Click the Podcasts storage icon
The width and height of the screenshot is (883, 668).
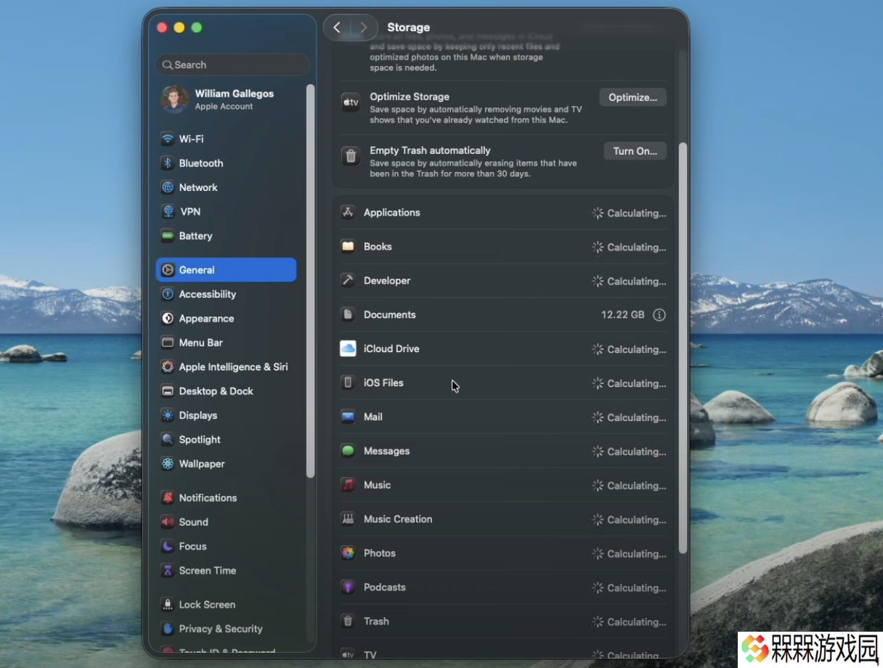[x=348, y=587]
